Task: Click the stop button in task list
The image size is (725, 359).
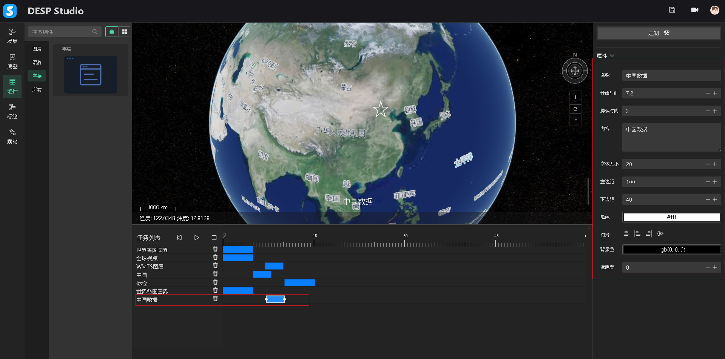Action: [214, 238]
